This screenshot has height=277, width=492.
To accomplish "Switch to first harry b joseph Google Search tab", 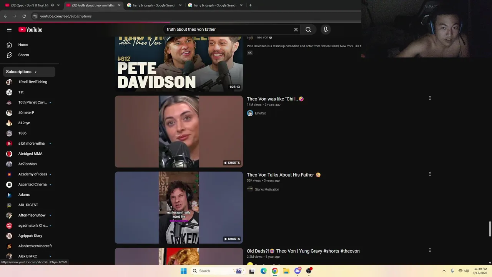I will coord(154,5).
